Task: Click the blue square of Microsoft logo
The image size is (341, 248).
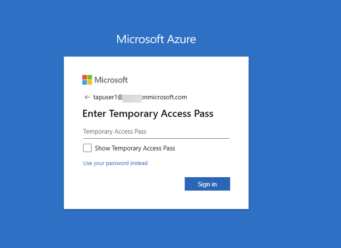Action: [85, 83]
